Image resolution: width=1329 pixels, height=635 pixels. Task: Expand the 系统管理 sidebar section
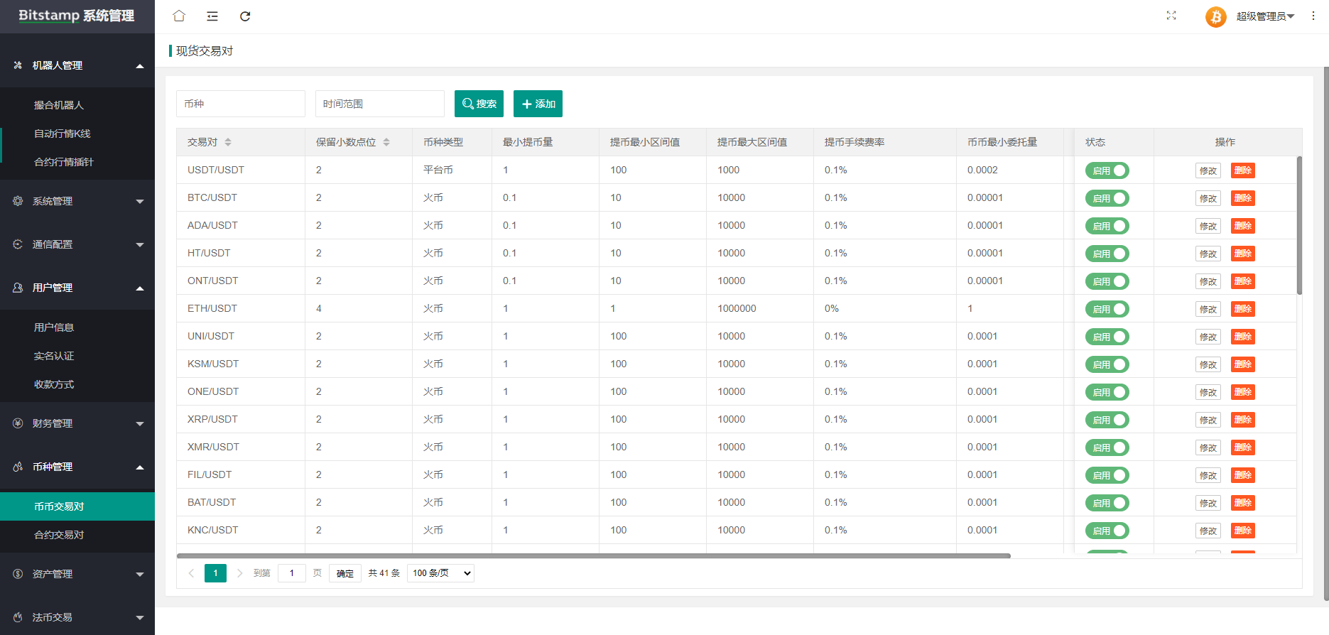[x=77, y=201]
